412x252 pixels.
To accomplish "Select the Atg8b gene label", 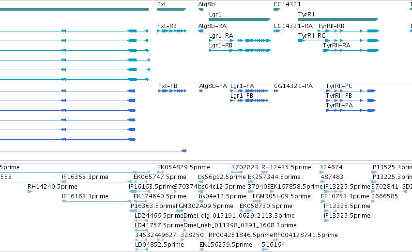I will [206, 4].
